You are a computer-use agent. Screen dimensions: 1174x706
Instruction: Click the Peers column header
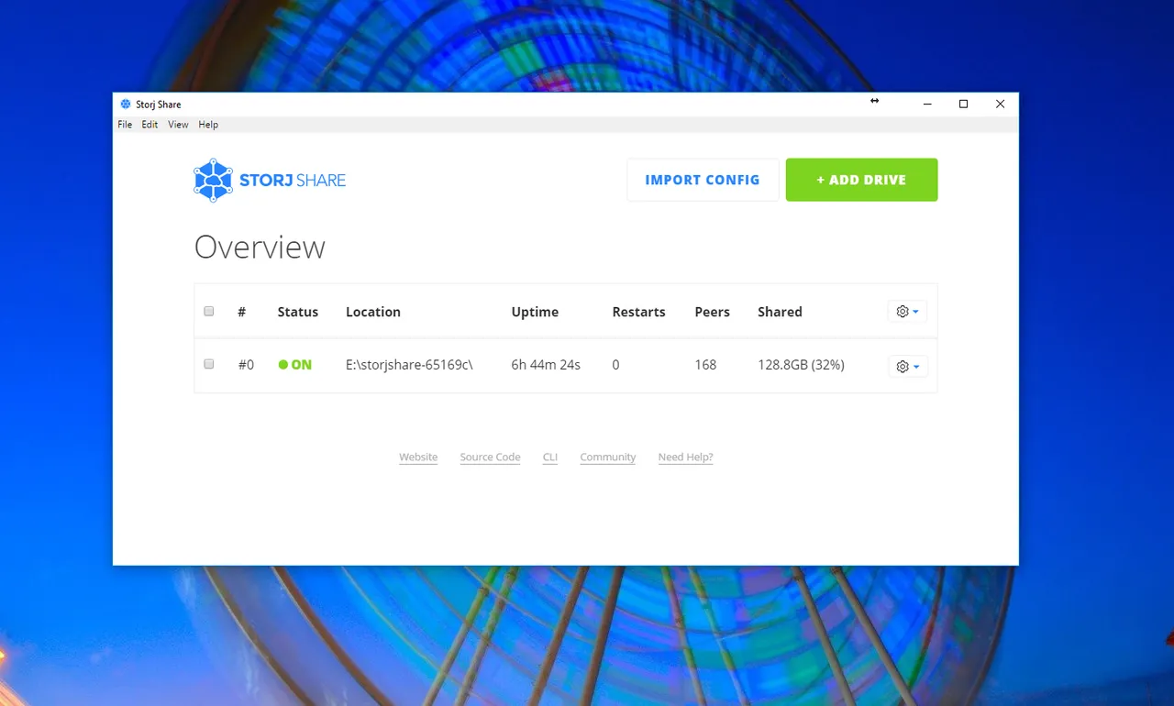(x=712, y=312)
